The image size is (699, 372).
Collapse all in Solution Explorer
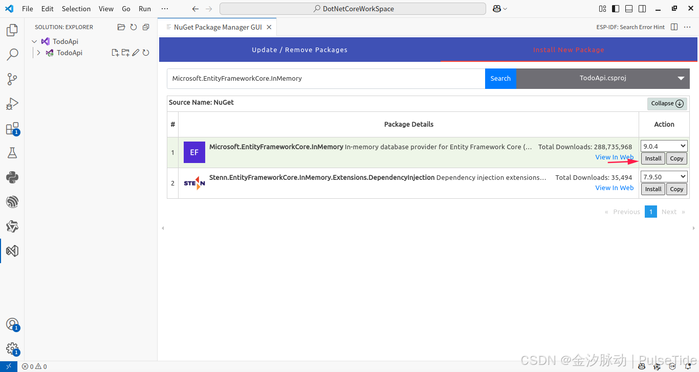[x=146, y=27]
